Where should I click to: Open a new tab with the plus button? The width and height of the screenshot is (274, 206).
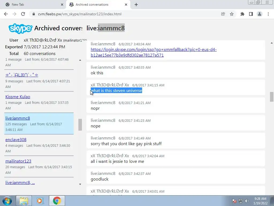(136, 5)
